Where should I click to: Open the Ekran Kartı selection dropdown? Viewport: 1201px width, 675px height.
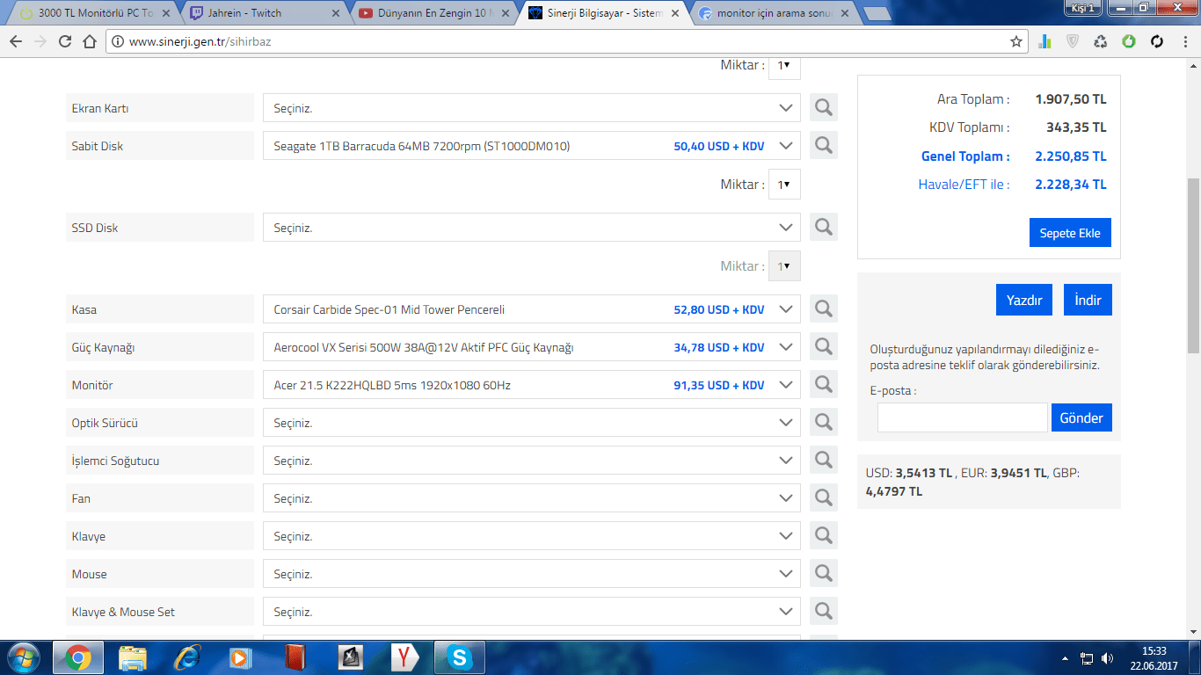[531, 108]
